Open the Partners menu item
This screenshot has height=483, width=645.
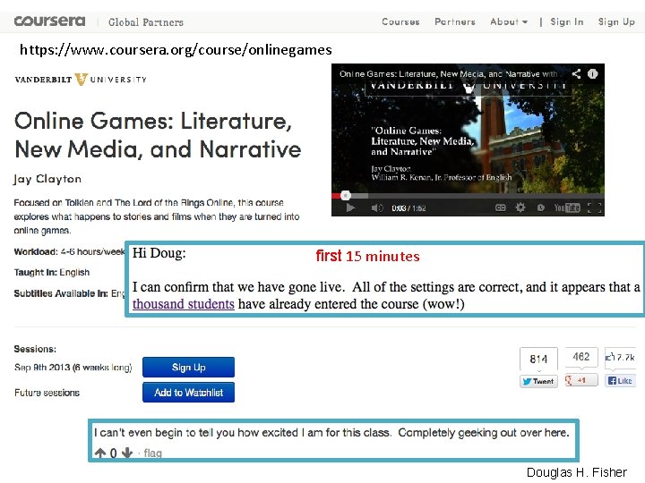tap(455, 21)
